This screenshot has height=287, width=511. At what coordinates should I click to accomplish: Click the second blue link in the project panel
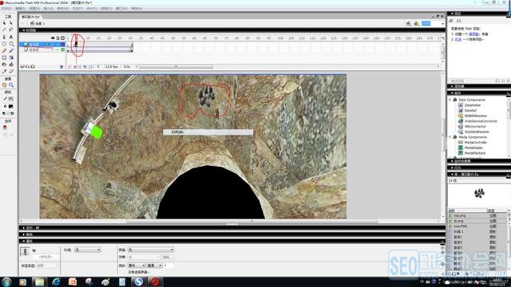(458, 39)
